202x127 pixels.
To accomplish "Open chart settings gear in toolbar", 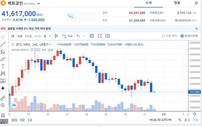I will [92, 36].
